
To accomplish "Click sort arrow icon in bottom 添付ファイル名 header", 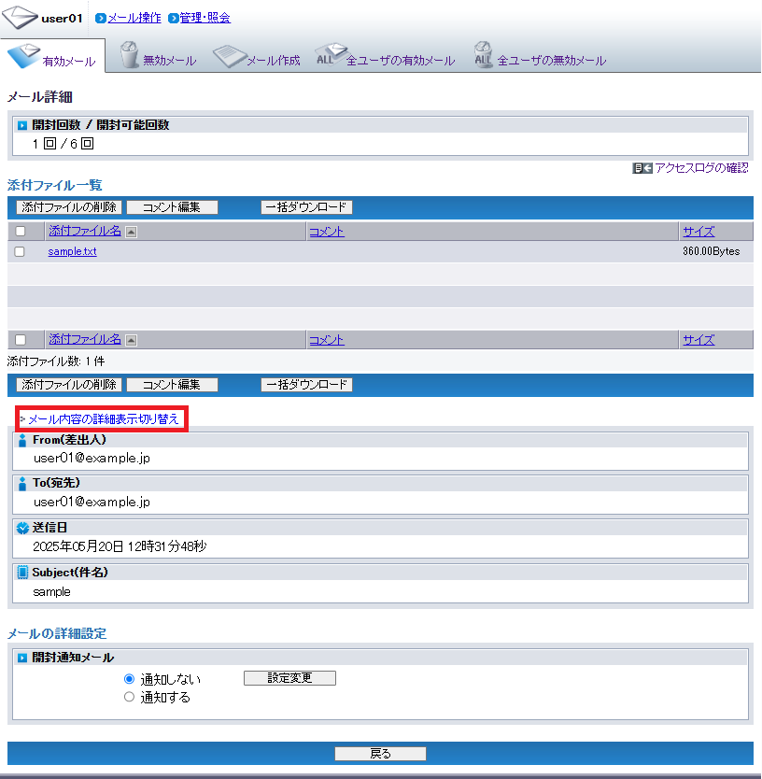I will coord(131,341).
